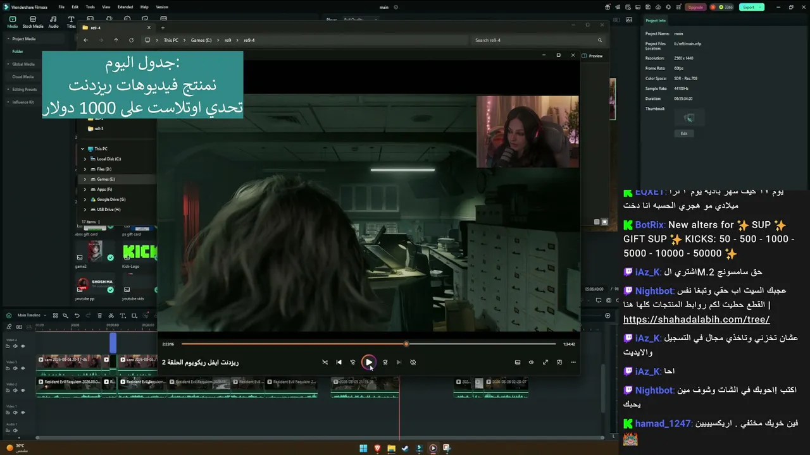Open the Titles tab
This screenshot has height=455, width=810.
point(71,22)
